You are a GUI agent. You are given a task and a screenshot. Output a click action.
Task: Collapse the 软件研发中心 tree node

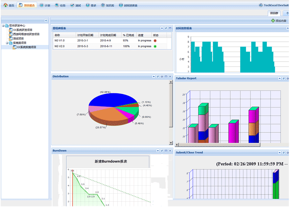(x=3, y=26)
